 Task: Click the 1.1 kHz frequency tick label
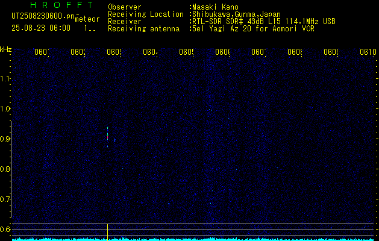[5, 79]
